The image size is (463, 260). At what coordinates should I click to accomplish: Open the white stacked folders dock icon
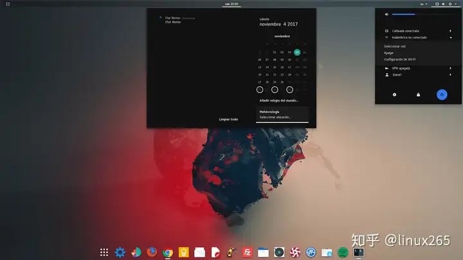(x=199, y=253)
